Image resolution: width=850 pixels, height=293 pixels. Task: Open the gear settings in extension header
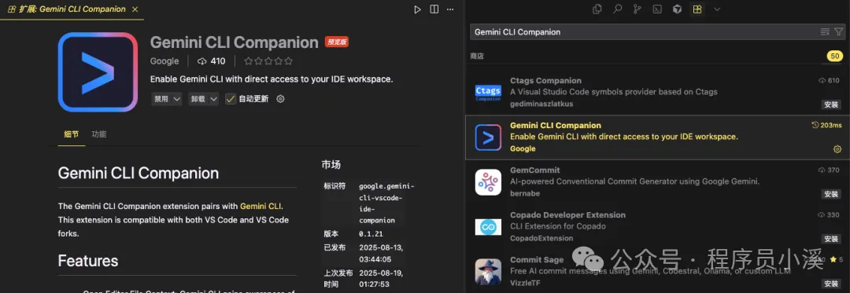click(x=280, y=99)
